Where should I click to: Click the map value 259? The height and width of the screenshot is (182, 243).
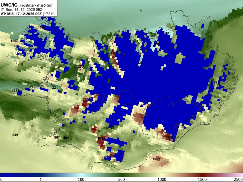click(x=209, y=83)
